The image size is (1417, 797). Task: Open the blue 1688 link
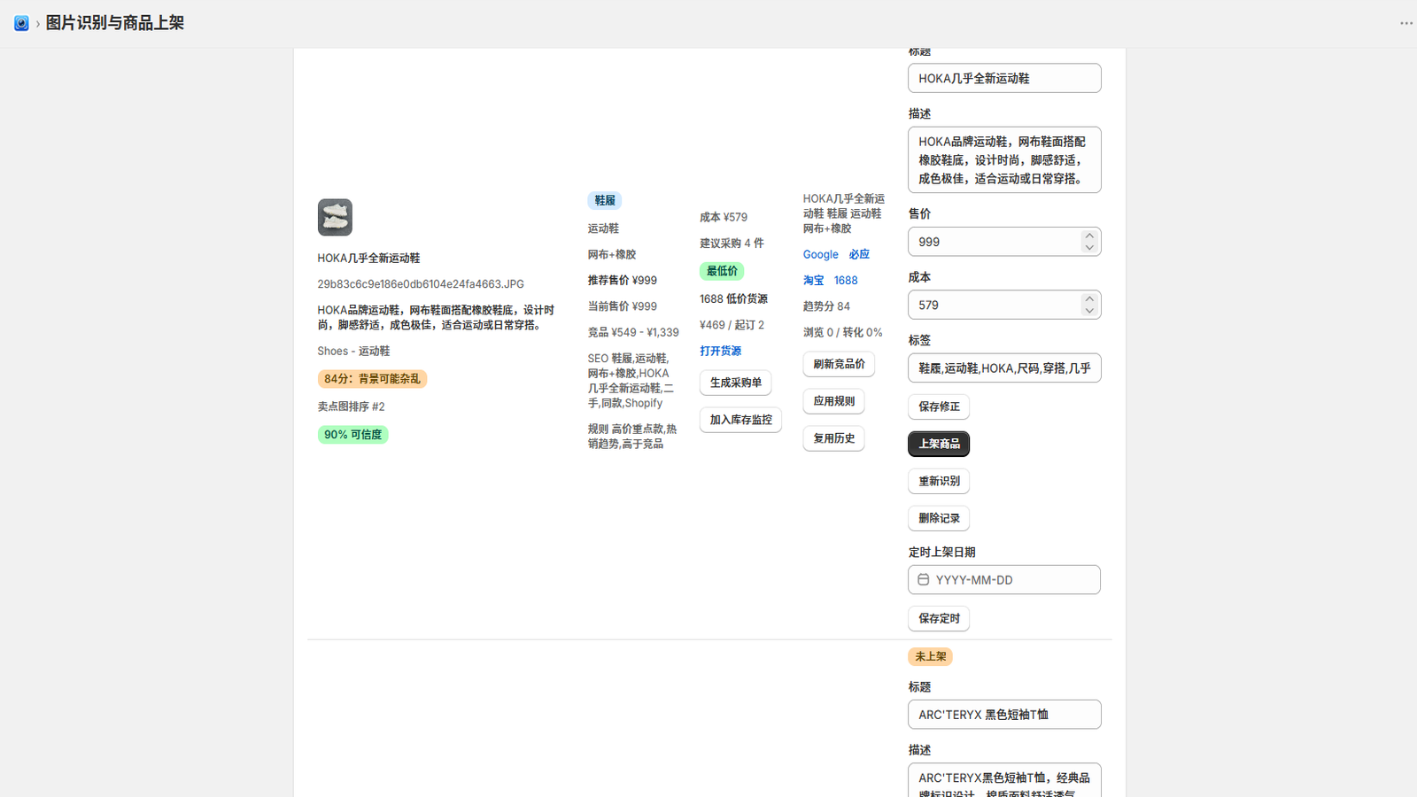pyautogui.click(x=846, y=280)
